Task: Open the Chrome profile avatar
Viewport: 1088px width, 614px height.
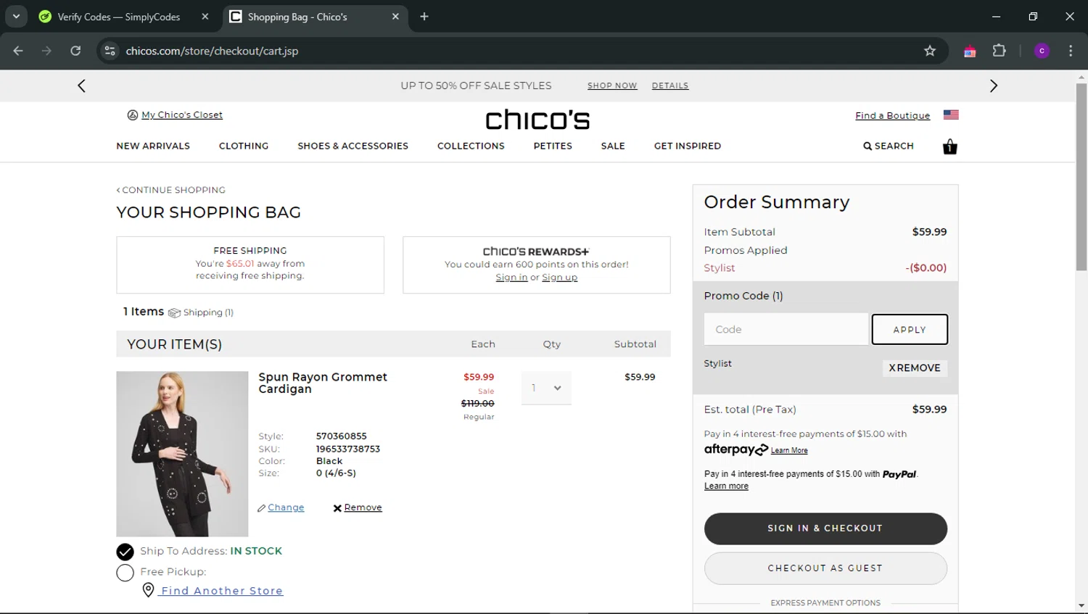Action: (x=1042, y=51)
